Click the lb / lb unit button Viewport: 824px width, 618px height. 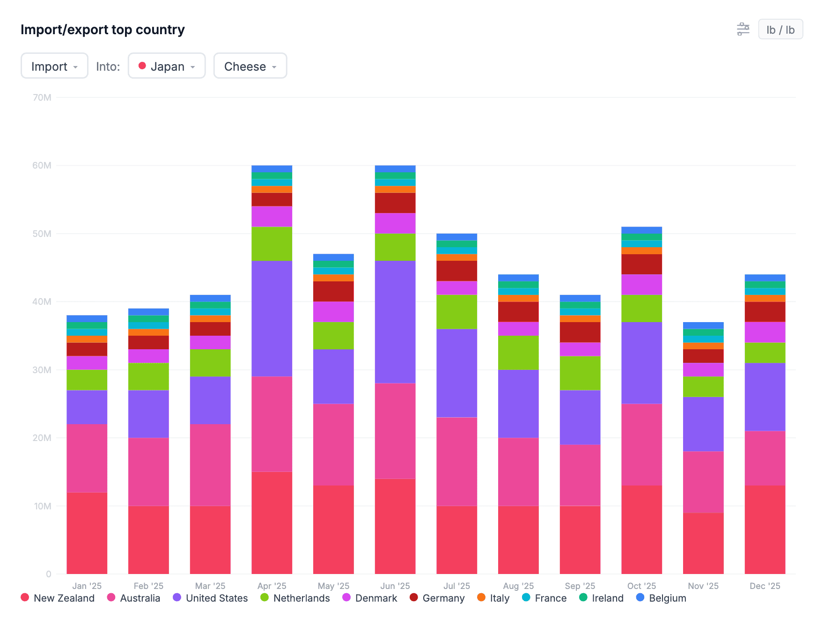pos(780,29)
